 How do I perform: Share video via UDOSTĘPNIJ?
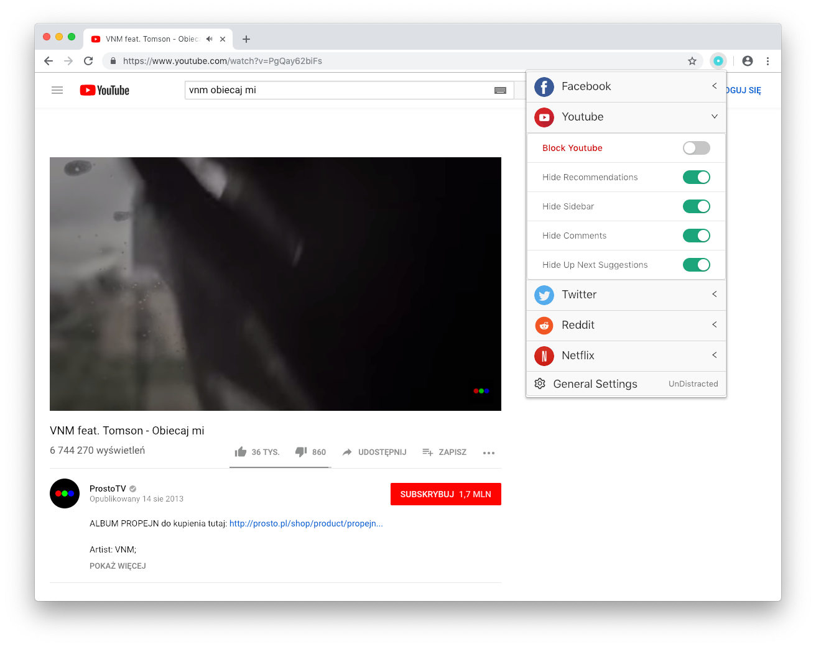pyautogui.click(x=374, y=452)
